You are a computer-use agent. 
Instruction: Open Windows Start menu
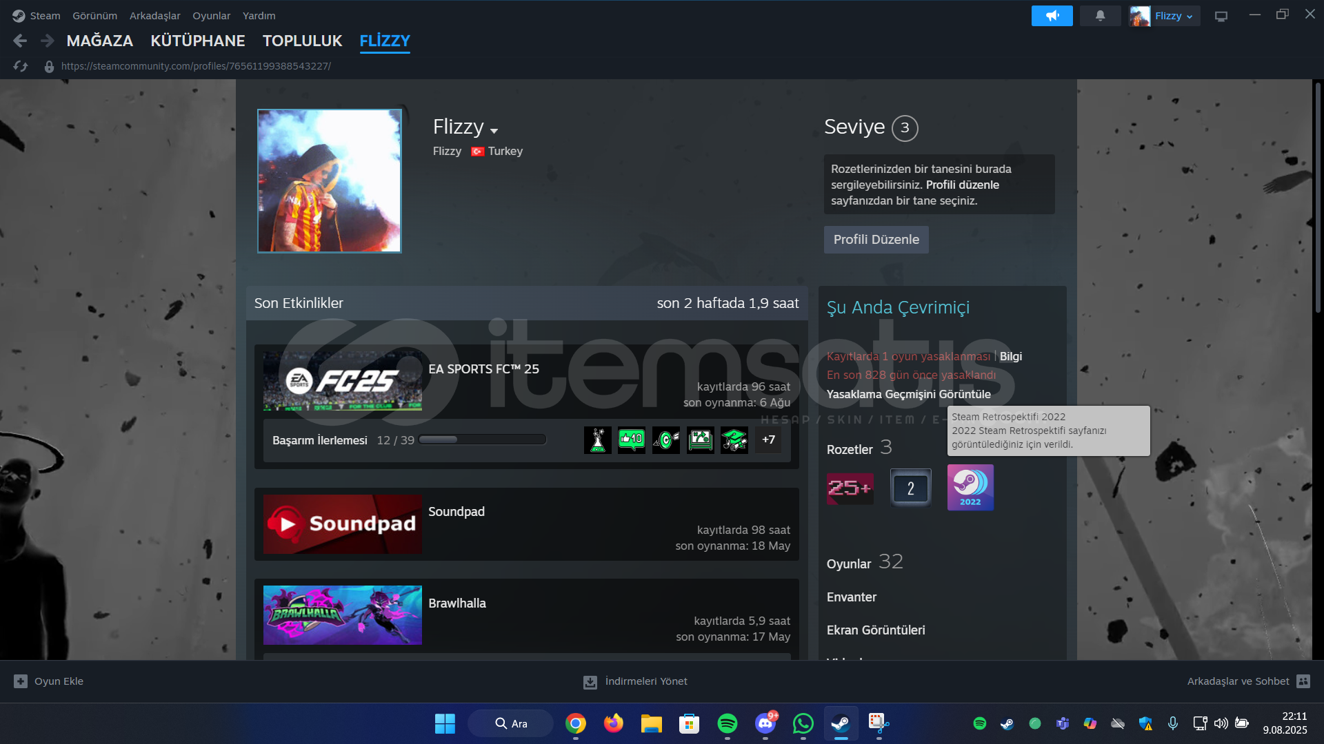click(445, 723)
